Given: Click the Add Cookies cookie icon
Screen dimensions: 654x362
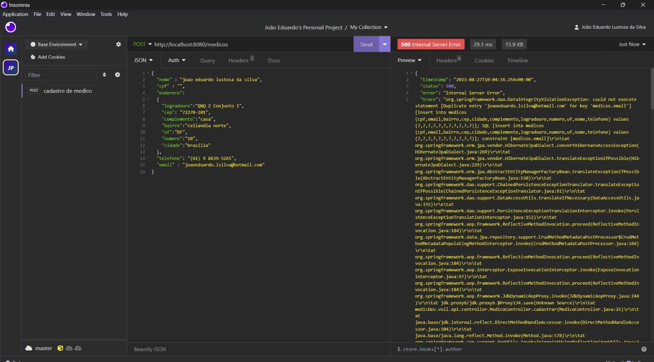Looking at the screenshot, I should click(33, 57).
